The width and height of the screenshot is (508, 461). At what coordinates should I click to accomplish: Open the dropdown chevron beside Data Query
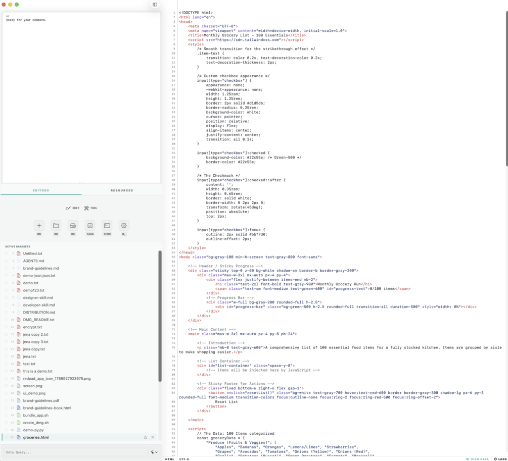tap(157, 452)
